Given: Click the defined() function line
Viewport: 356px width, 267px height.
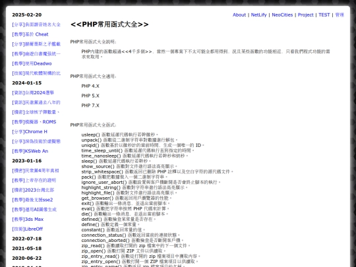Looking at the screenshot, I should pyautogui.click(x=119, y=219).
